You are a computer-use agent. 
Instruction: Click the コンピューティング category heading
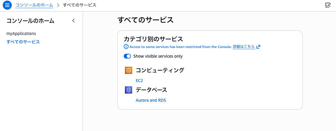point(160,70)
